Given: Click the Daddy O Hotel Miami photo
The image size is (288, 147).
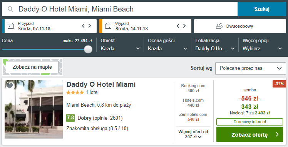Looking at the screenshot, I should (33, 109).
